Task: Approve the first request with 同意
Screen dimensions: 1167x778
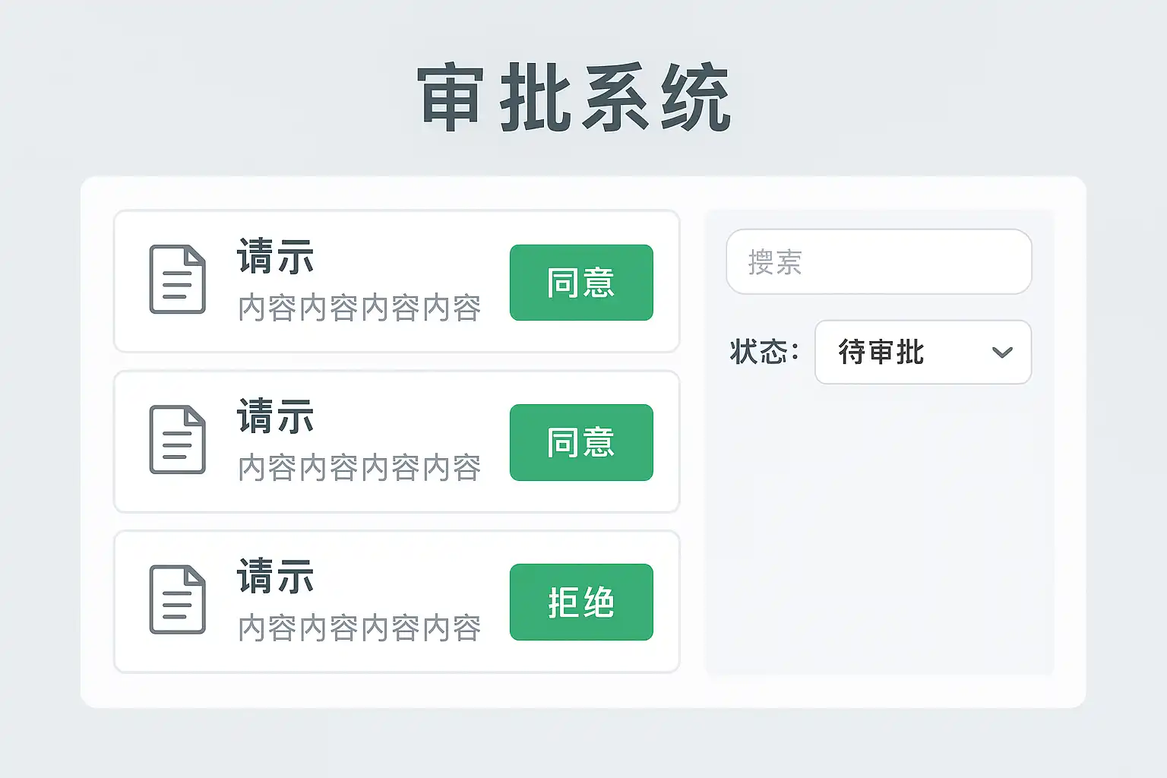Action: (x=581, y=283)
